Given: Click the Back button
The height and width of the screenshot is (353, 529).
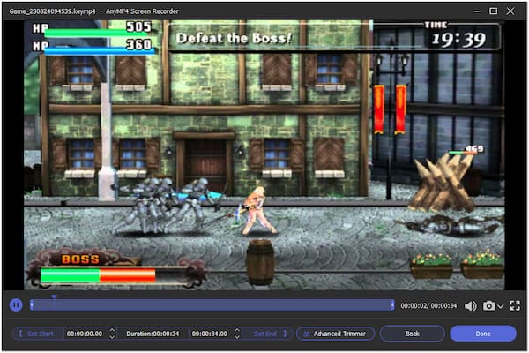Looking at the screenshot, I should coord(412,334).
